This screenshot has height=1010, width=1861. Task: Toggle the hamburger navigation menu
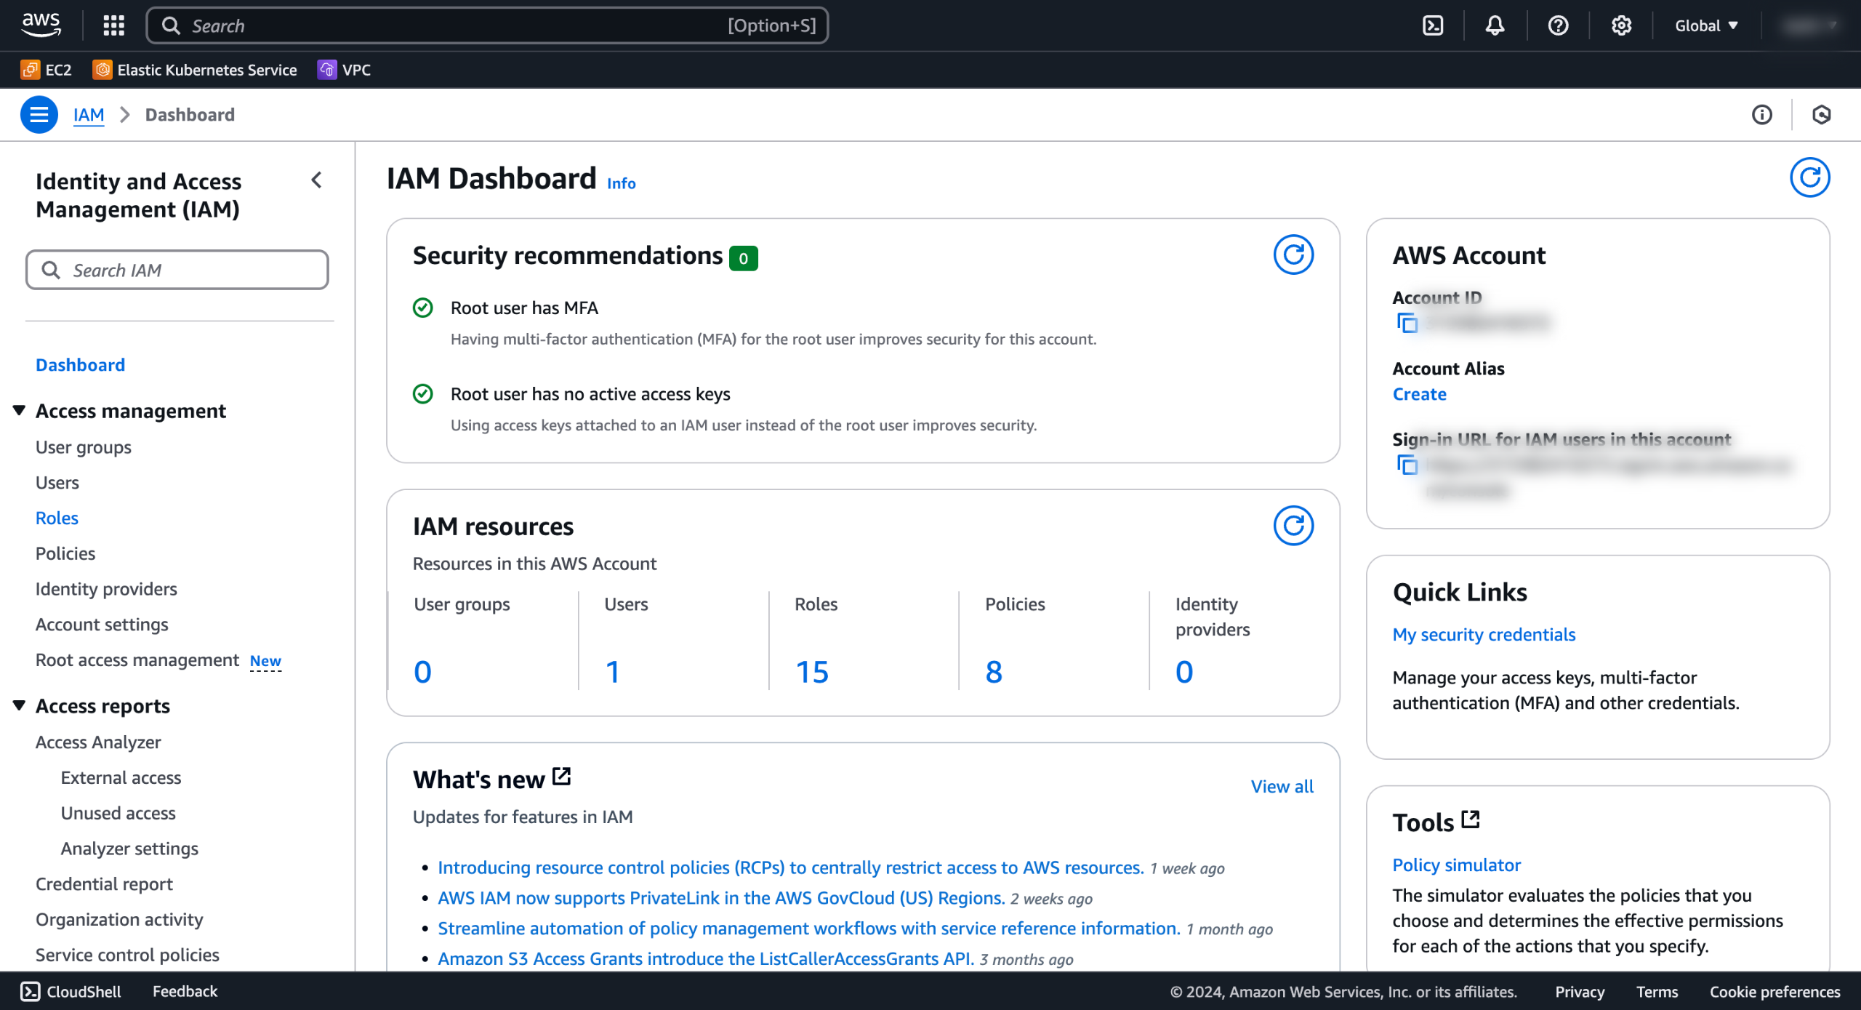click(39, 115)
